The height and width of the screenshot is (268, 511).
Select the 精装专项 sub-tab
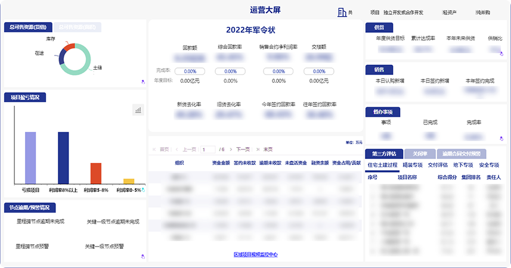(412, 165)
